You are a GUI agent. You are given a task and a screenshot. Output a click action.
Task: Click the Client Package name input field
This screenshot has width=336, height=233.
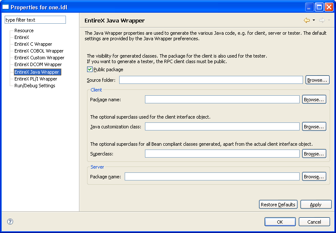click(222, 100)
